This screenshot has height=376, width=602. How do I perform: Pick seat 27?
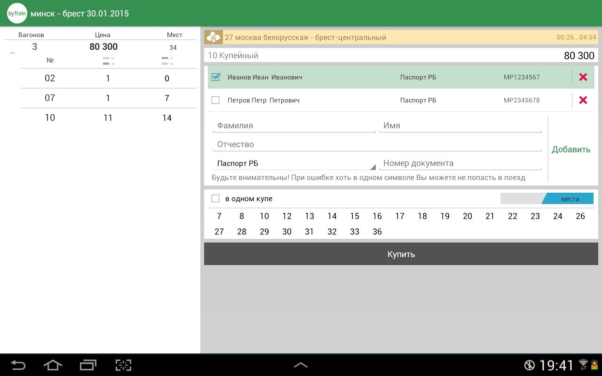point(219,232)
